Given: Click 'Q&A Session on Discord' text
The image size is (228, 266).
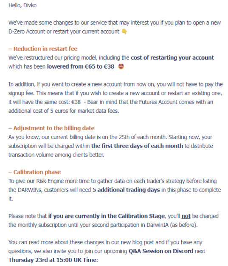Looking at the screenshot, I should click(x=161, y=251).
